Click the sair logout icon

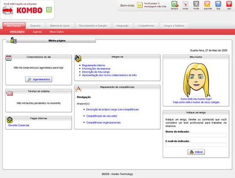pyautogui.click(x=229, y=4)
